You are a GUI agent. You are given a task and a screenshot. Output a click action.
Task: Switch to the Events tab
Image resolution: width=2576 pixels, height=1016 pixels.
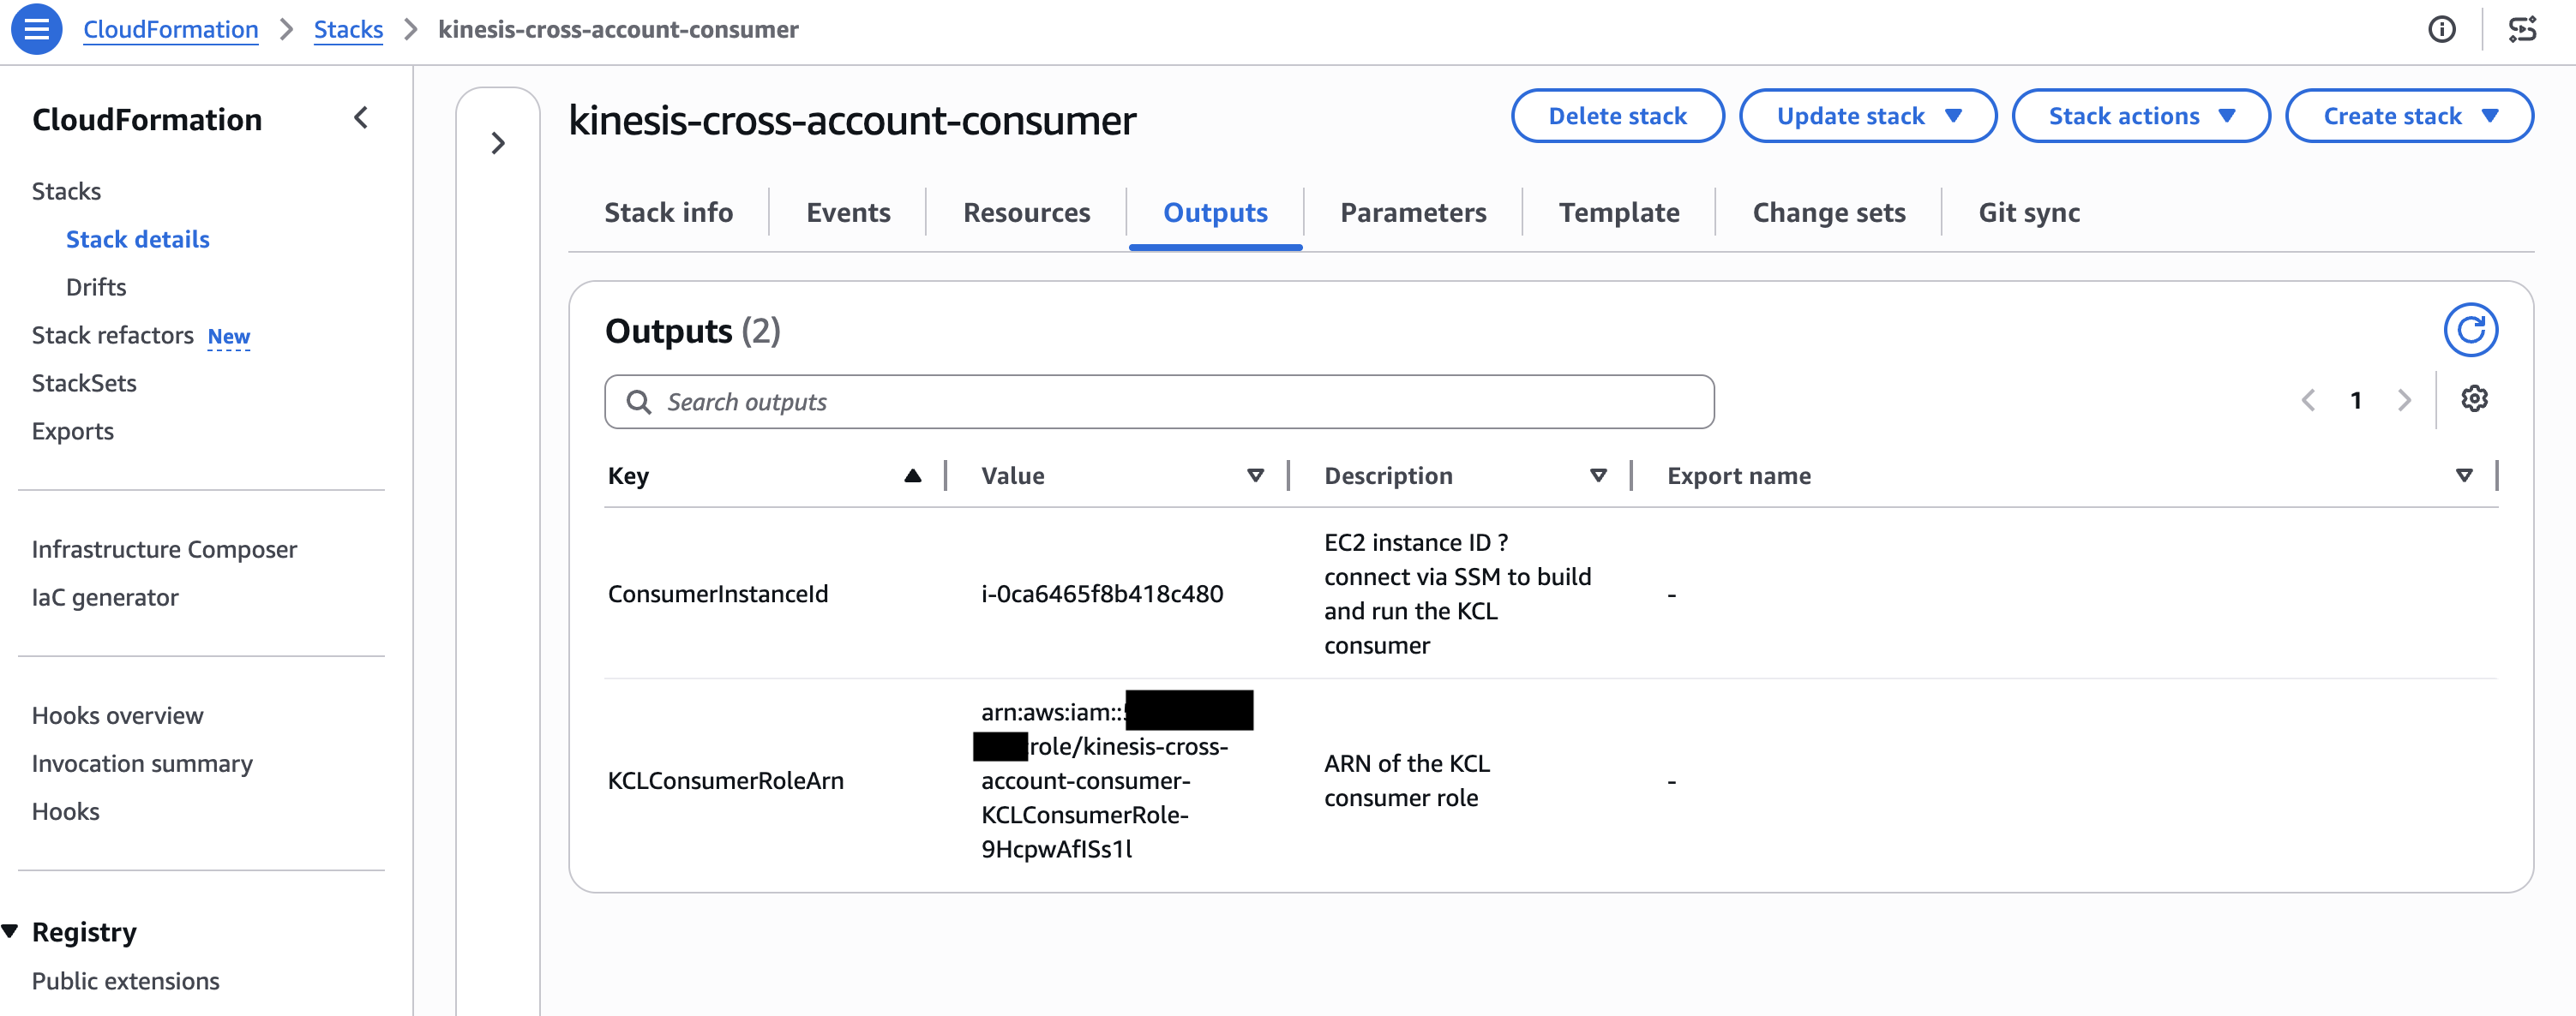(x=848, y=212)
